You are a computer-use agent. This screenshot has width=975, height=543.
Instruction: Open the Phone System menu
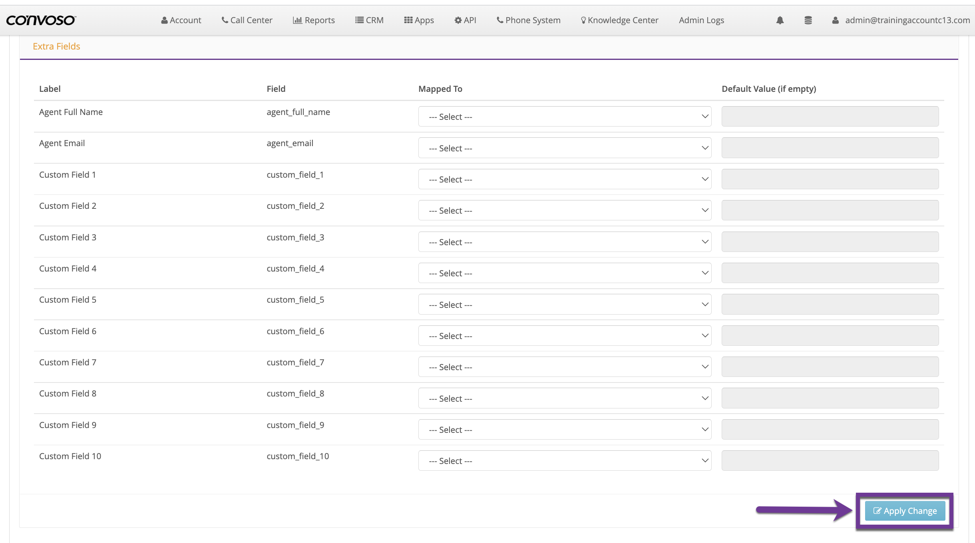(x=529, y=20)
